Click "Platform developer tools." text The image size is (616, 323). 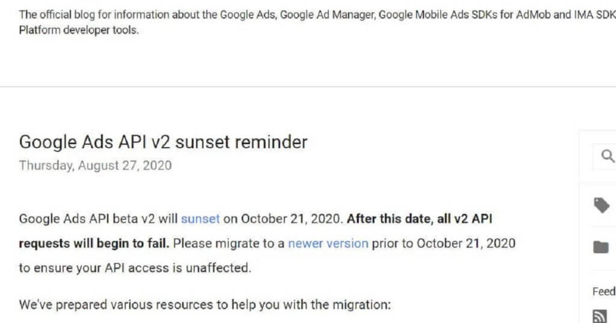(79, 30)
